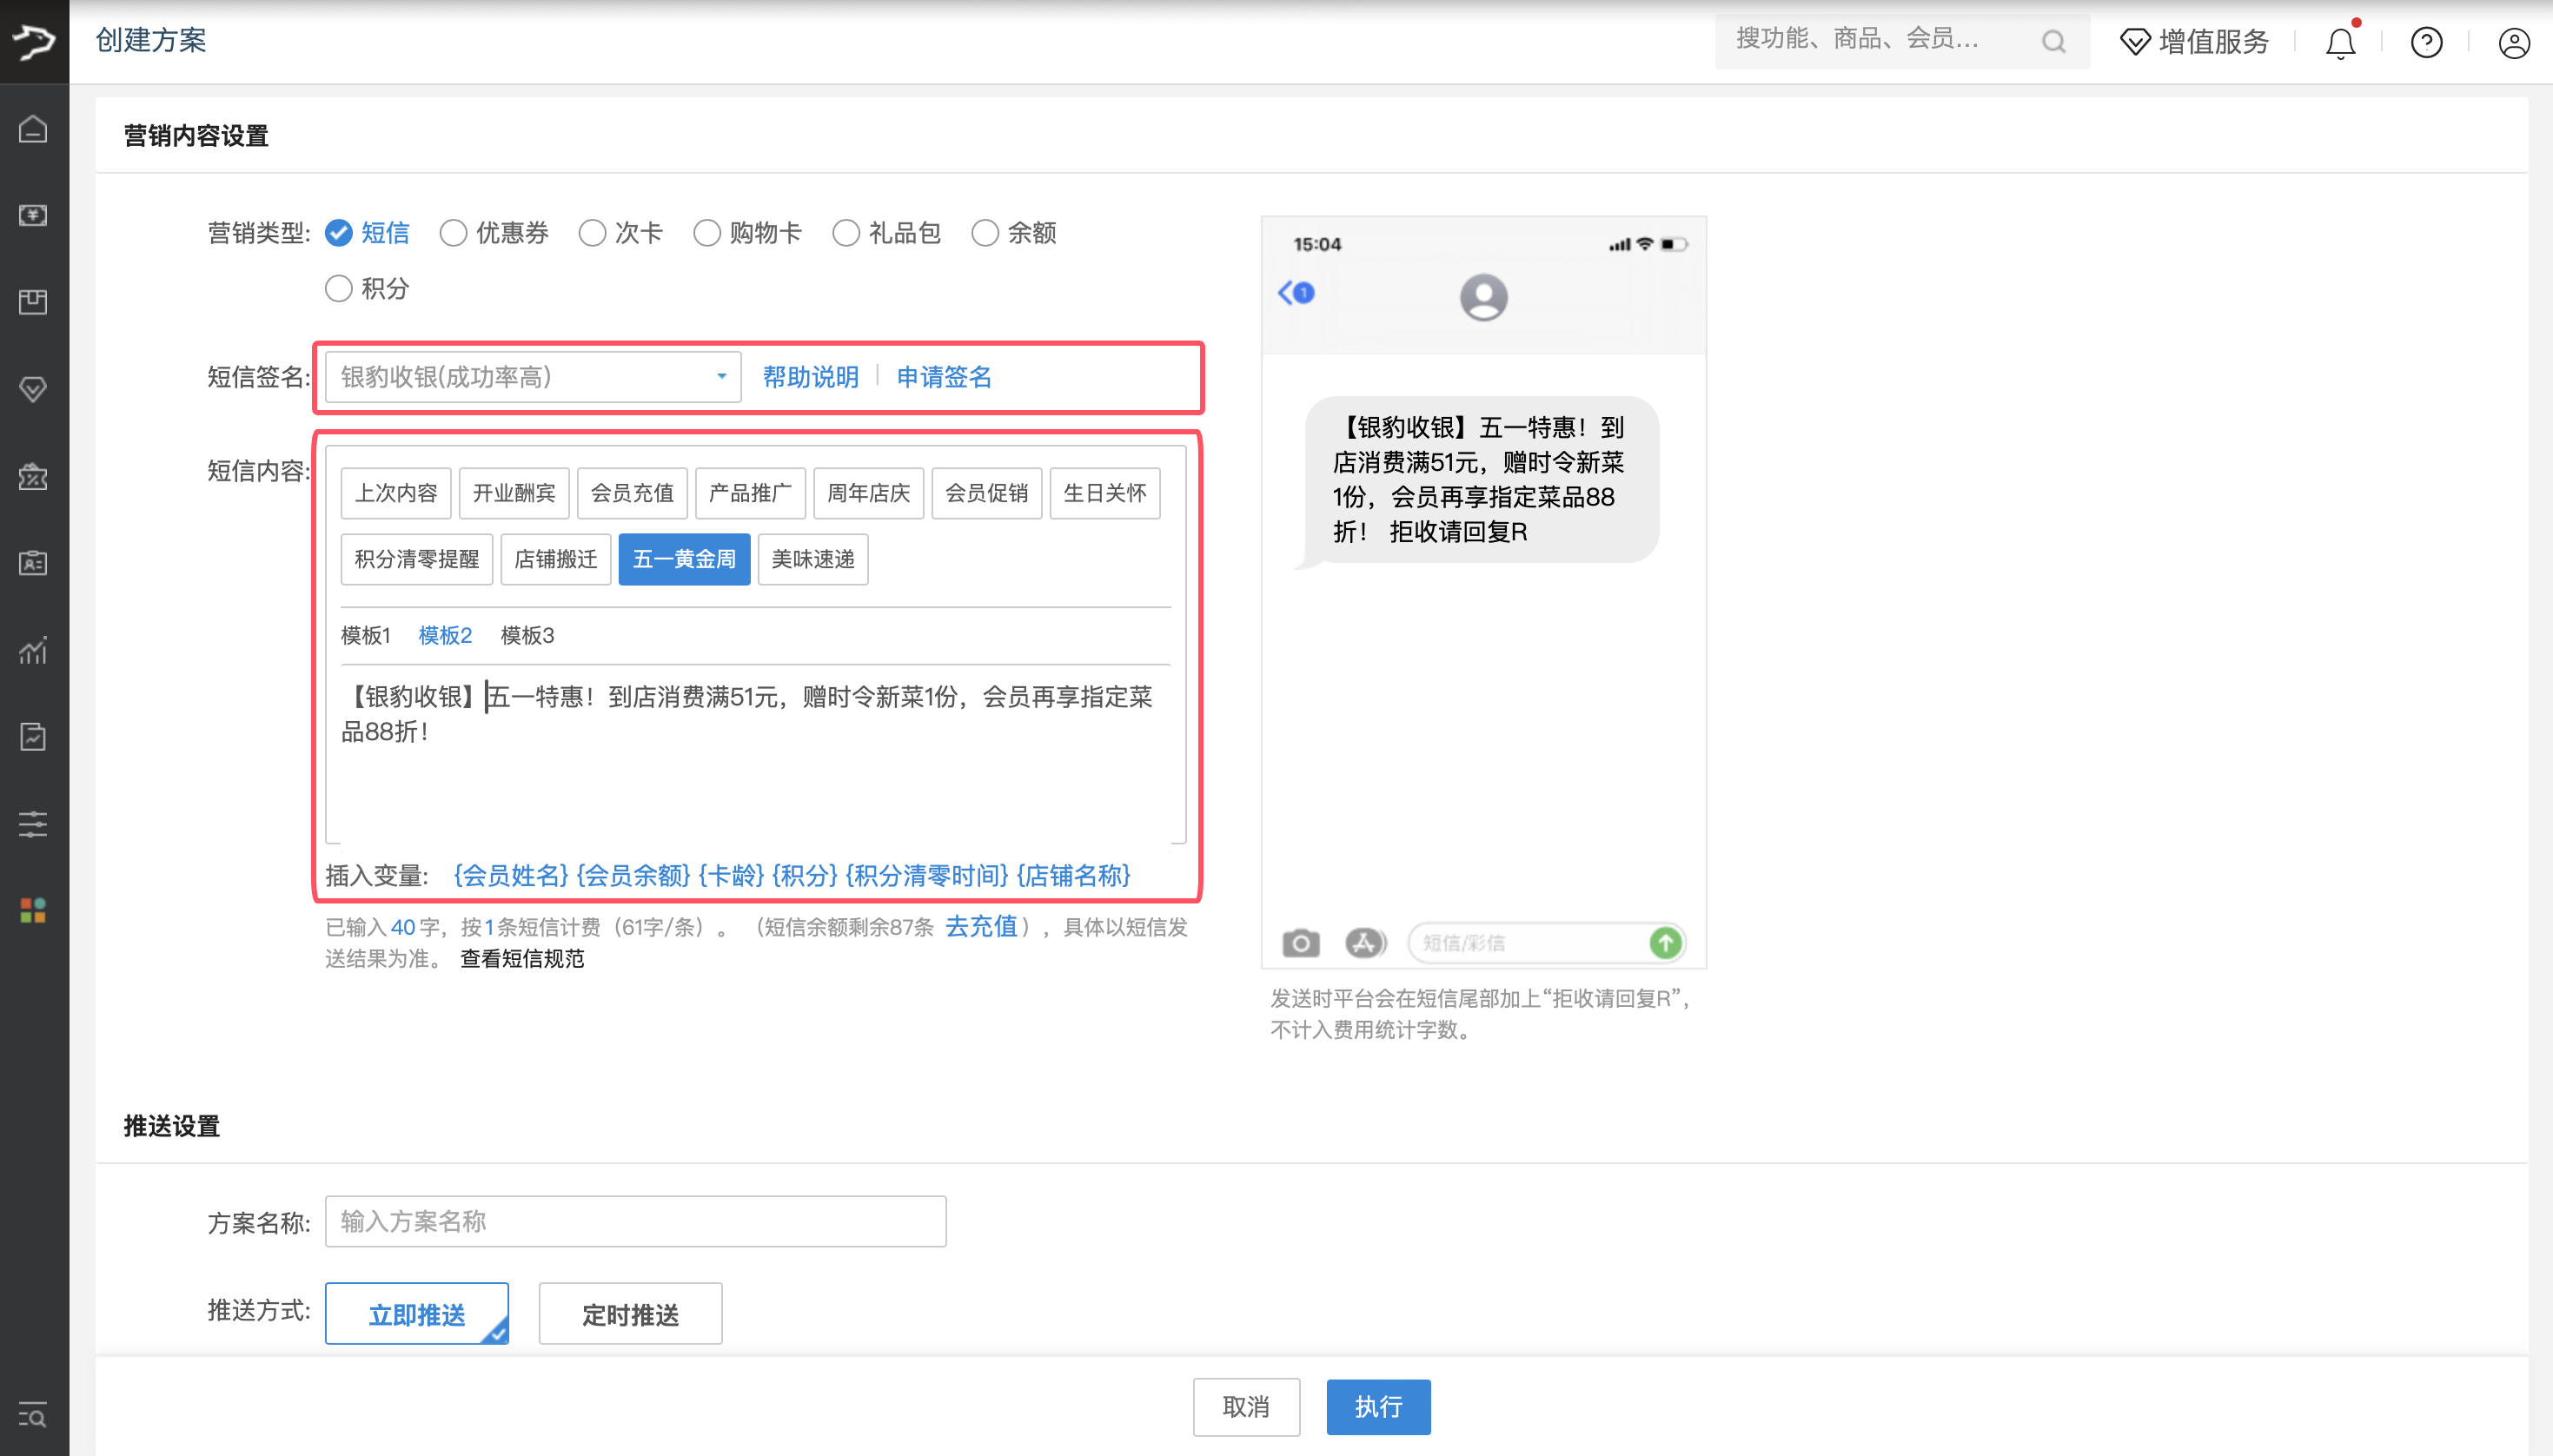Expand the 短信签名 dropdown
Image resolution: width=2553 pixels, height=1456 pixels.
(532, 377)
